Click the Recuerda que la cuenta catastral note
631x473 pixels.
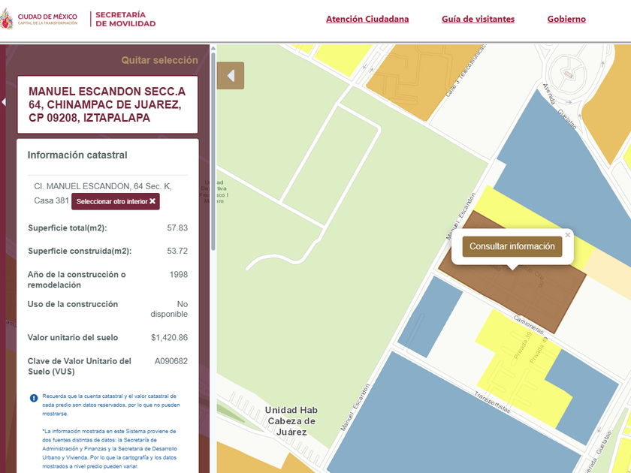click(111, 405)
